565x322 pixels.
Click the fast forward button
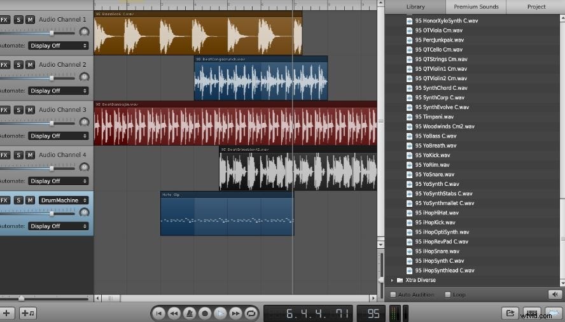click(x=235, y=313)
